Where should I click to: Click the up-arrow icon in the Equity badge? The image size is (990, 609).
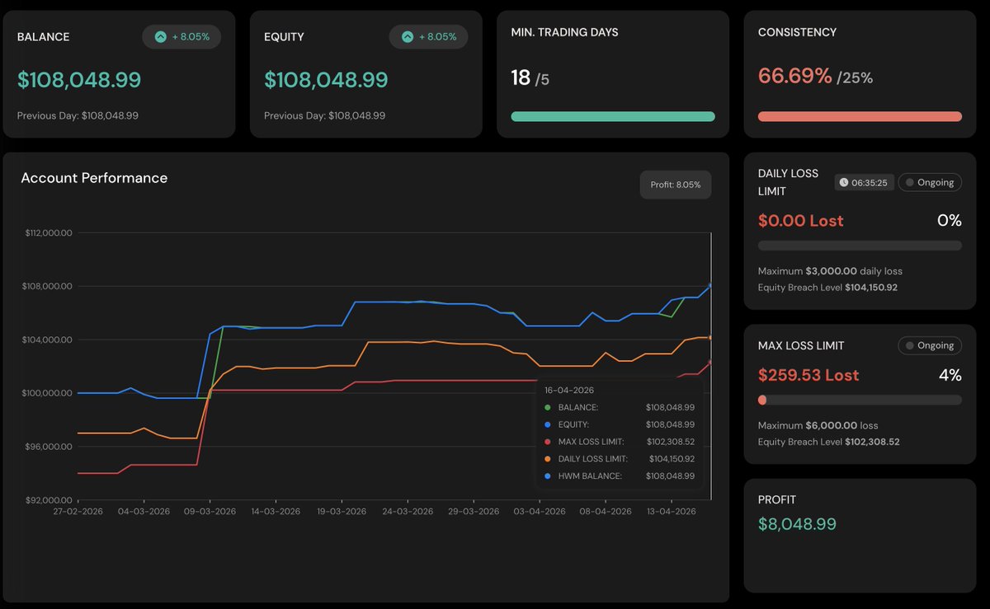pos(408,37)
